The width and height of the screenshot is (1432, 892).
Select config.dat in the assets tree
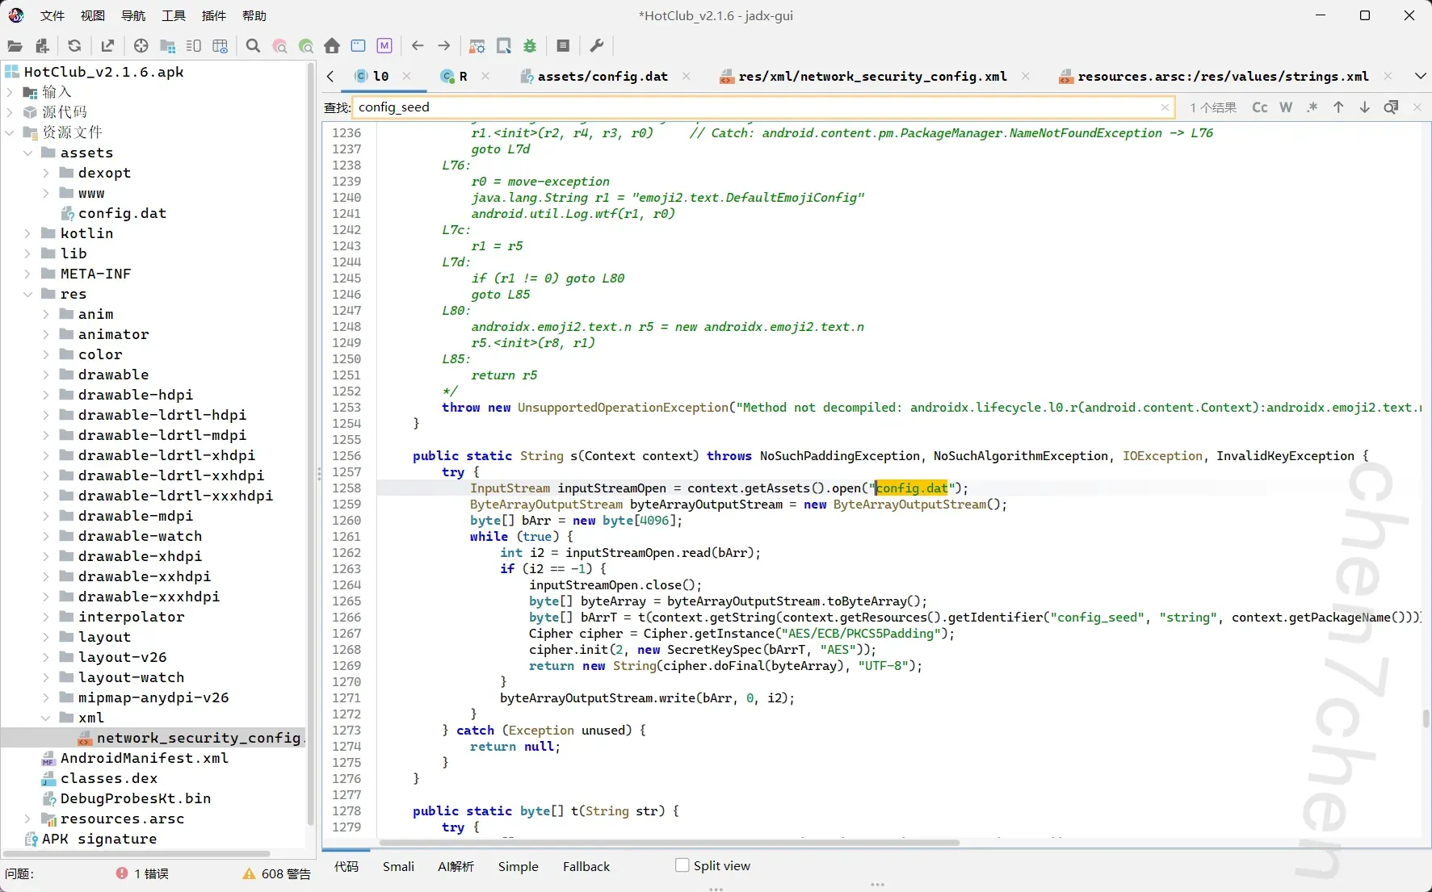122,213
